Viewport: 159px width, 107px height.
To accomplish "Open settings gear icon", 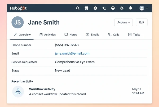I will pyautogui.click(x=122, y=8).
